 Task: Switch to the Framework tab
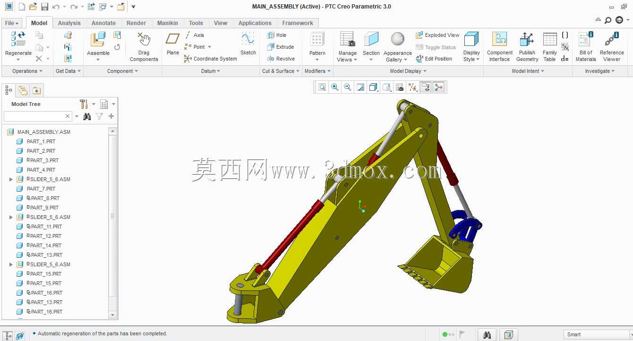point(298,23)
